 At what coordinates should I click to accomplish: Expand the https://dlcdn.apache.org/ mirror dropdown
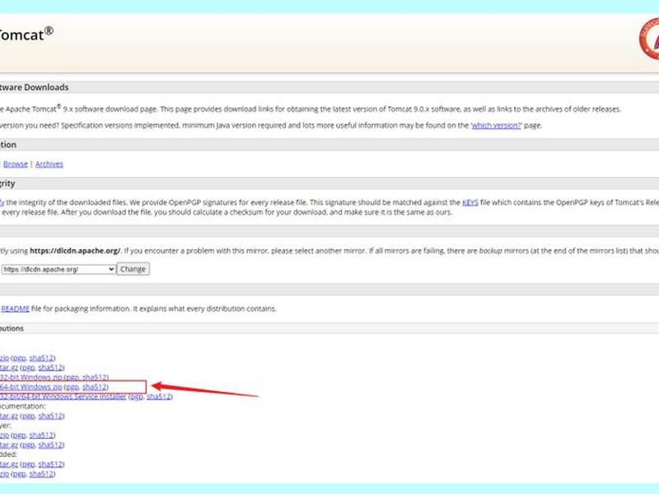tap(58, 269)
